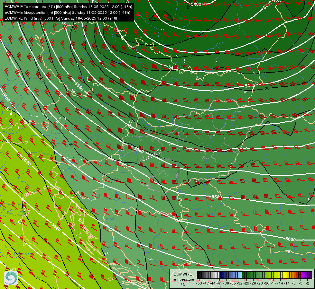Click the 5400 contour label on map
Image resolution: width=315 pixels, height=289 pixels.
tap(196, 4)
